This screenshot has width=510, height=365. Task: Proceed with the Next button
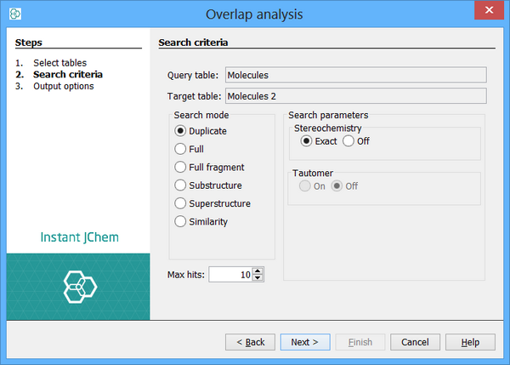point(305,342)
